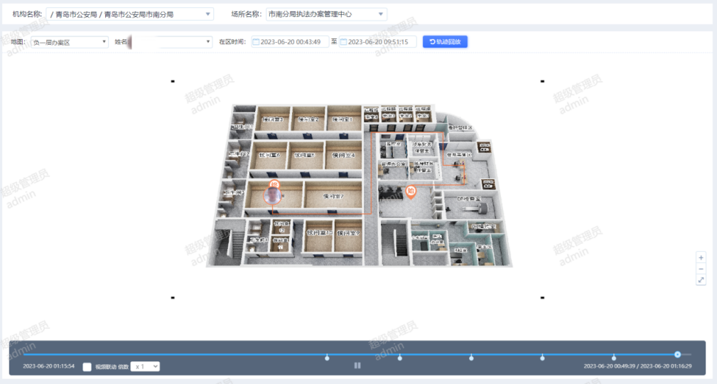Click the calendar icon of the end time field

tap(343, 42)
